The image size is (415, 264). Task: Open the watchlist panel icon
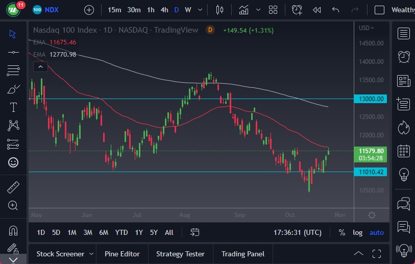(403, 34)
